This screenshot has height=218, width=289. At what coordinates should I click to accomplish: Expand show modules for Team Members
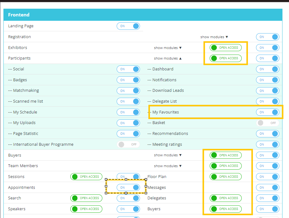168,166
